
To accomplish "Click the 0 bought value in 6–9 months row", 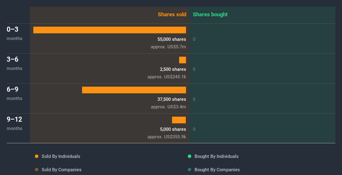I will [x=194, y=100].
